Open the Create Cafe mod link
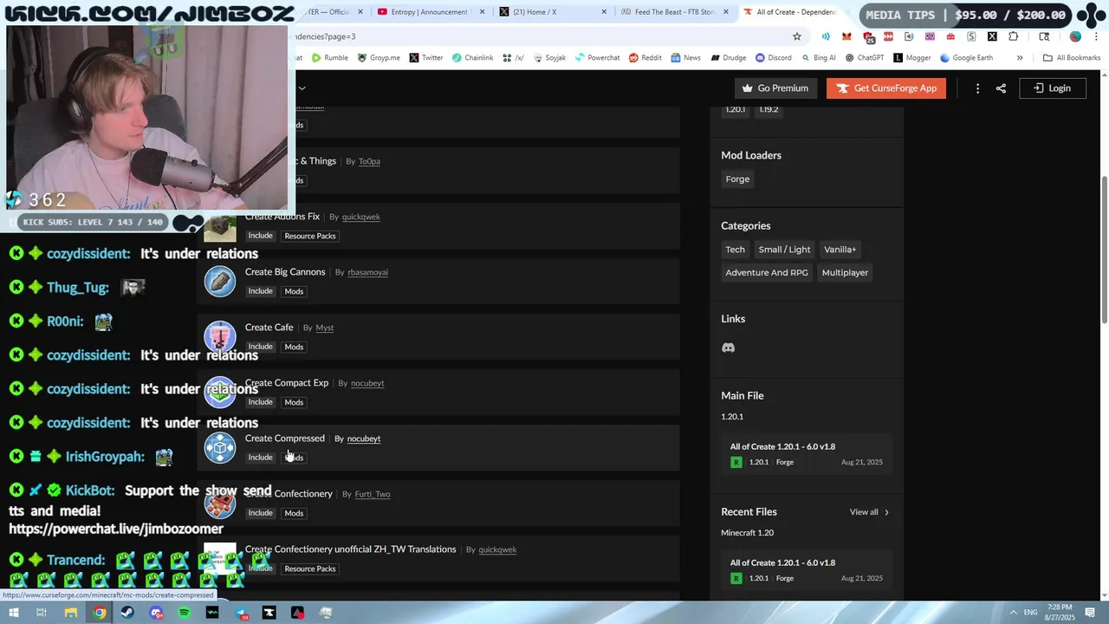Viewport: 1109px width, 624px height. (269, 328)
